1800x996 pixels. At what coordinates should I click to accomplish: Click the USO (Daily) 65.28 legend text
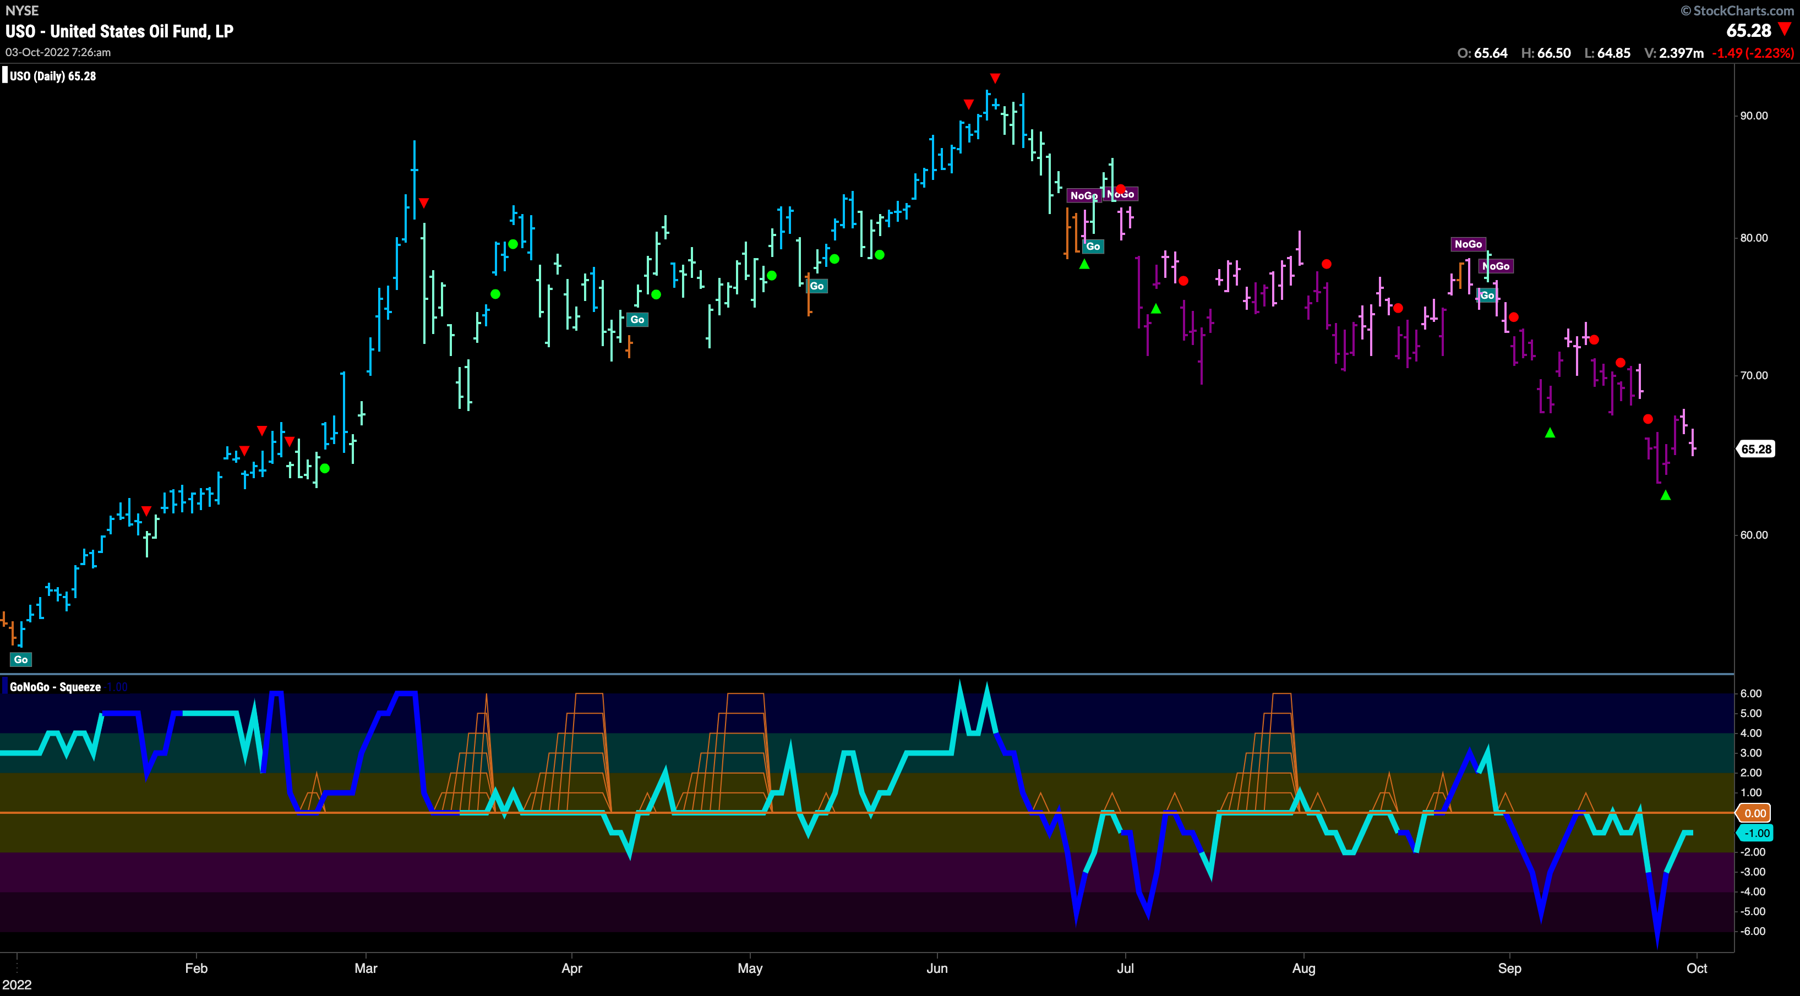pos(53,76)
